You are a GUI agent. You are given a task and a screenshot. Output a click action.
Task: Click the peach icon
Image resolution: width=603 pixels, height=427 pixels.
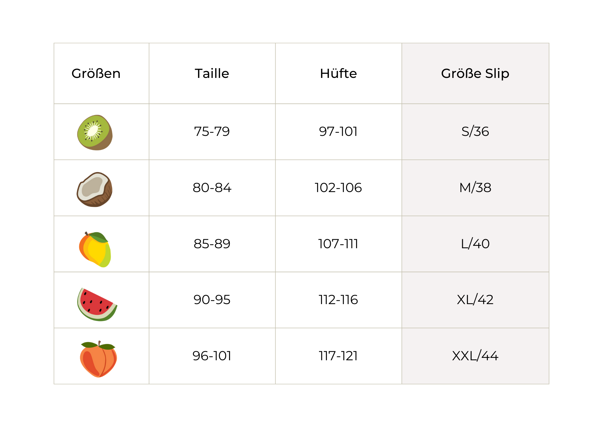[x=98, y=359]
